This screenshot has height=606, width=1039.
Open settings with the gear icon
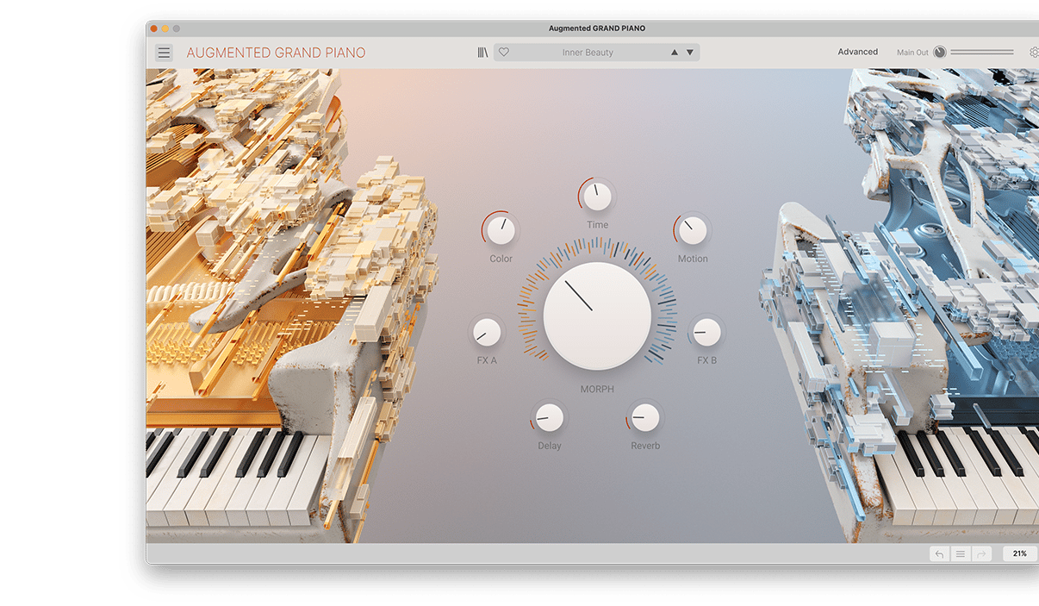[x=1034, y=52]
